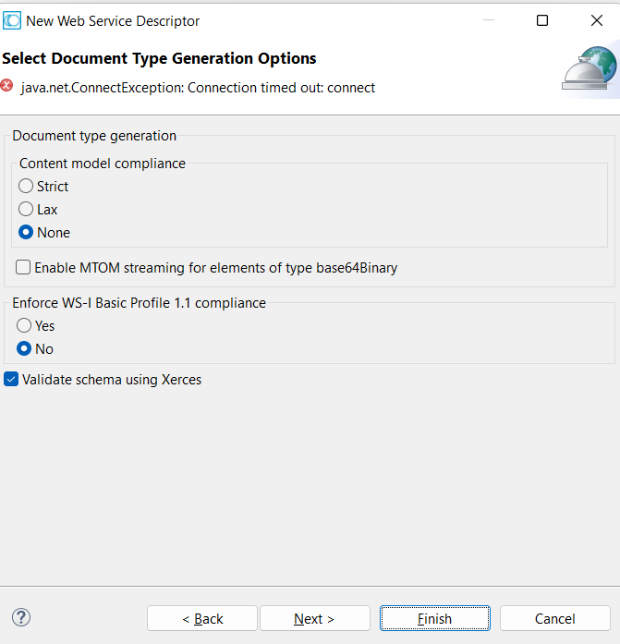The height and width of the screenshot is (644, 620).
Task: Enable MTOM streaming for base64Binary elements
Action: (23, 268)
